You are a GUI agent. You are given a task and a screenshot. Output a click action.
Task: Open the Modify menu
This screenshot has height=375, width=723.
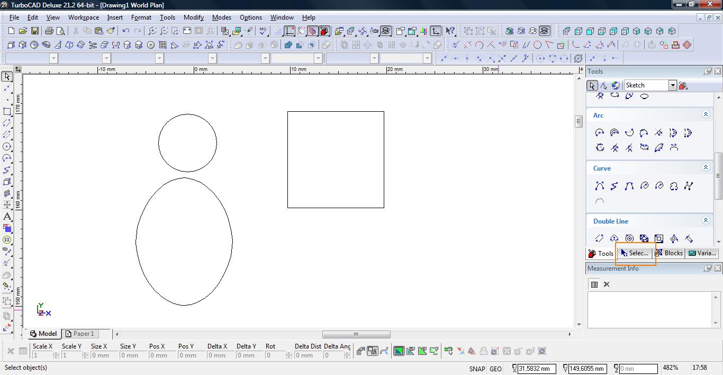pyautogui.click(x=193, y=17)
